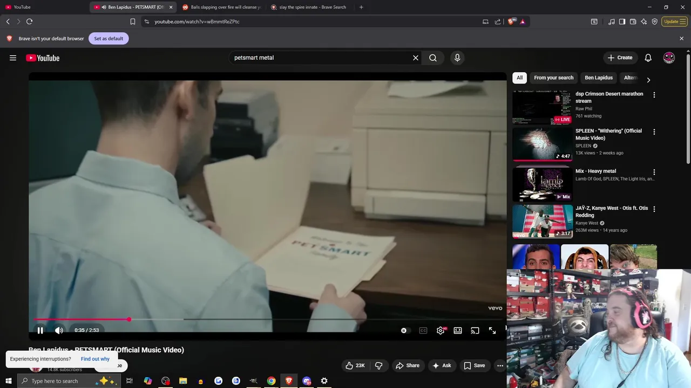Save the video to a playlist
Image resolution: width=691 pixels, height=388 pixels.
click(475, 365)
